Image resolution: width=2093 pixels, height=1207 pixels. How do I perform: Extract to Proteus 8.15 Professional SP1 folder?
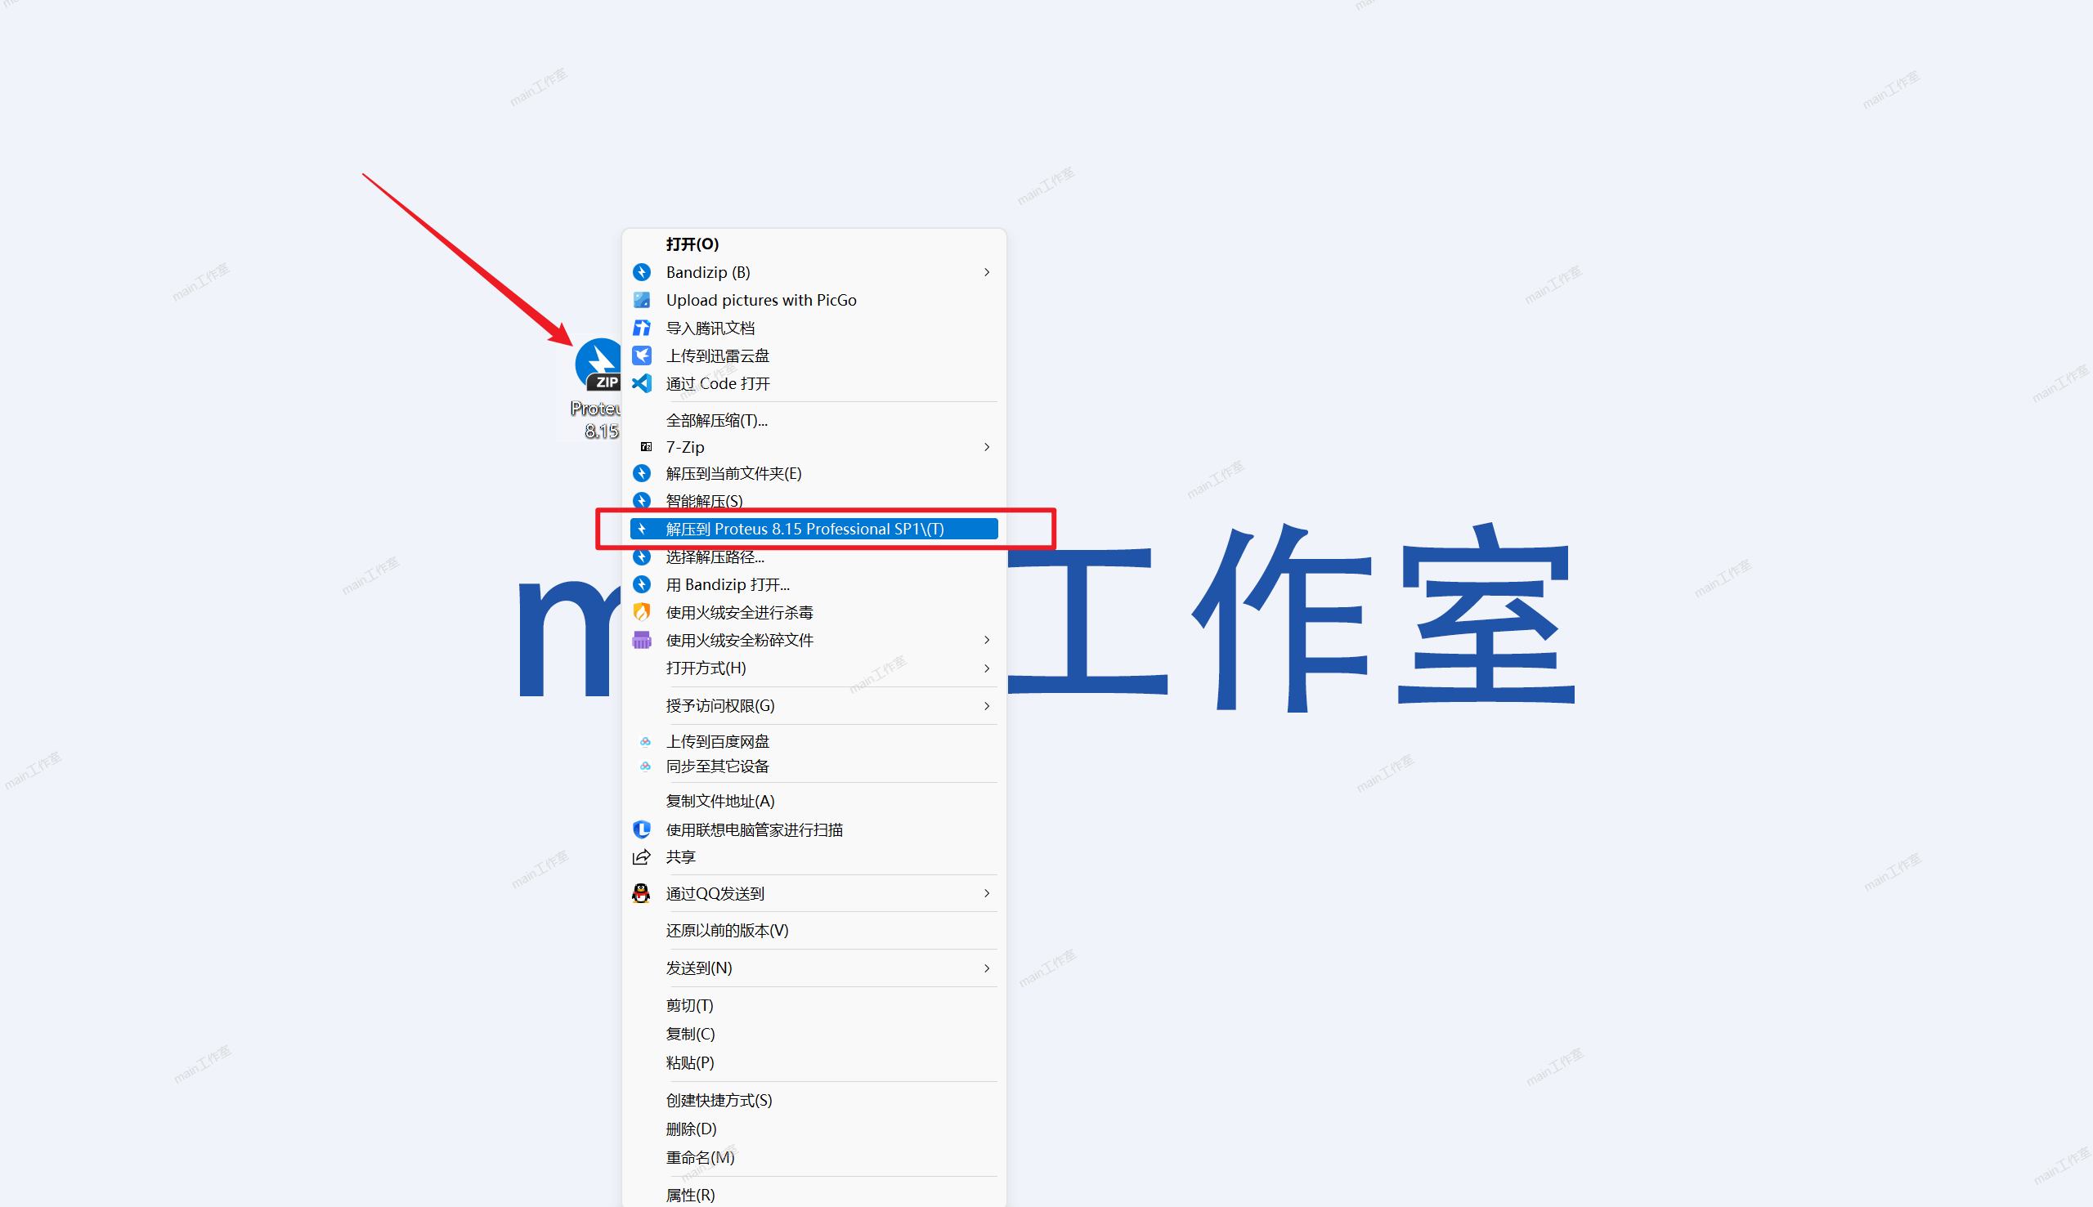pos(813,529)
